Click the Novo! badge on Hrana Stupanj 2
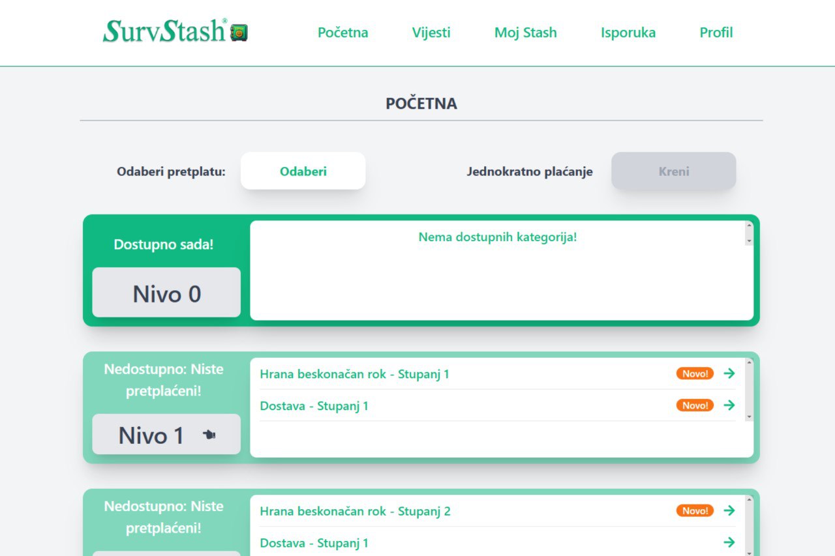This screenshot has height=556, width=835. click(x=695, y=510)
